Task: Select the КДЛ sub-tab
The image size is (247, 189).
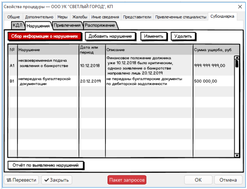Action: click(x=17, y=25)
